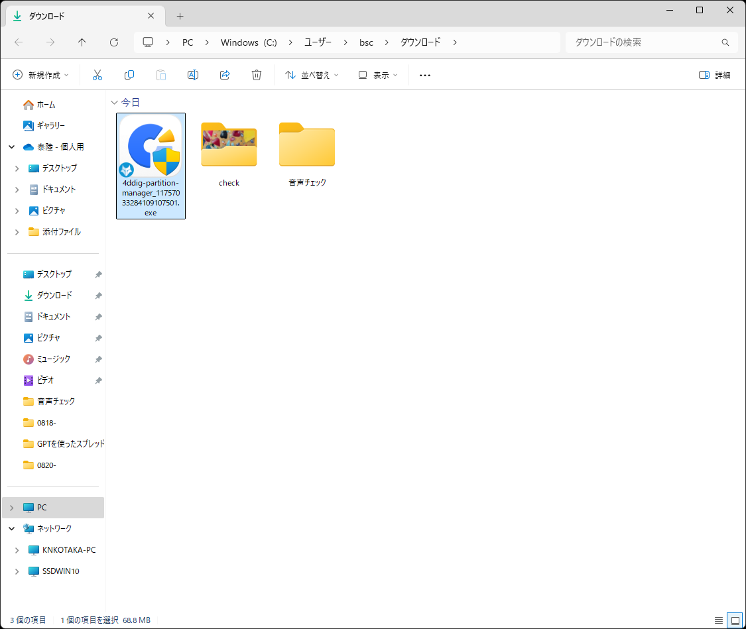Select the check folder
746x629 pixels.
[229, 154]
